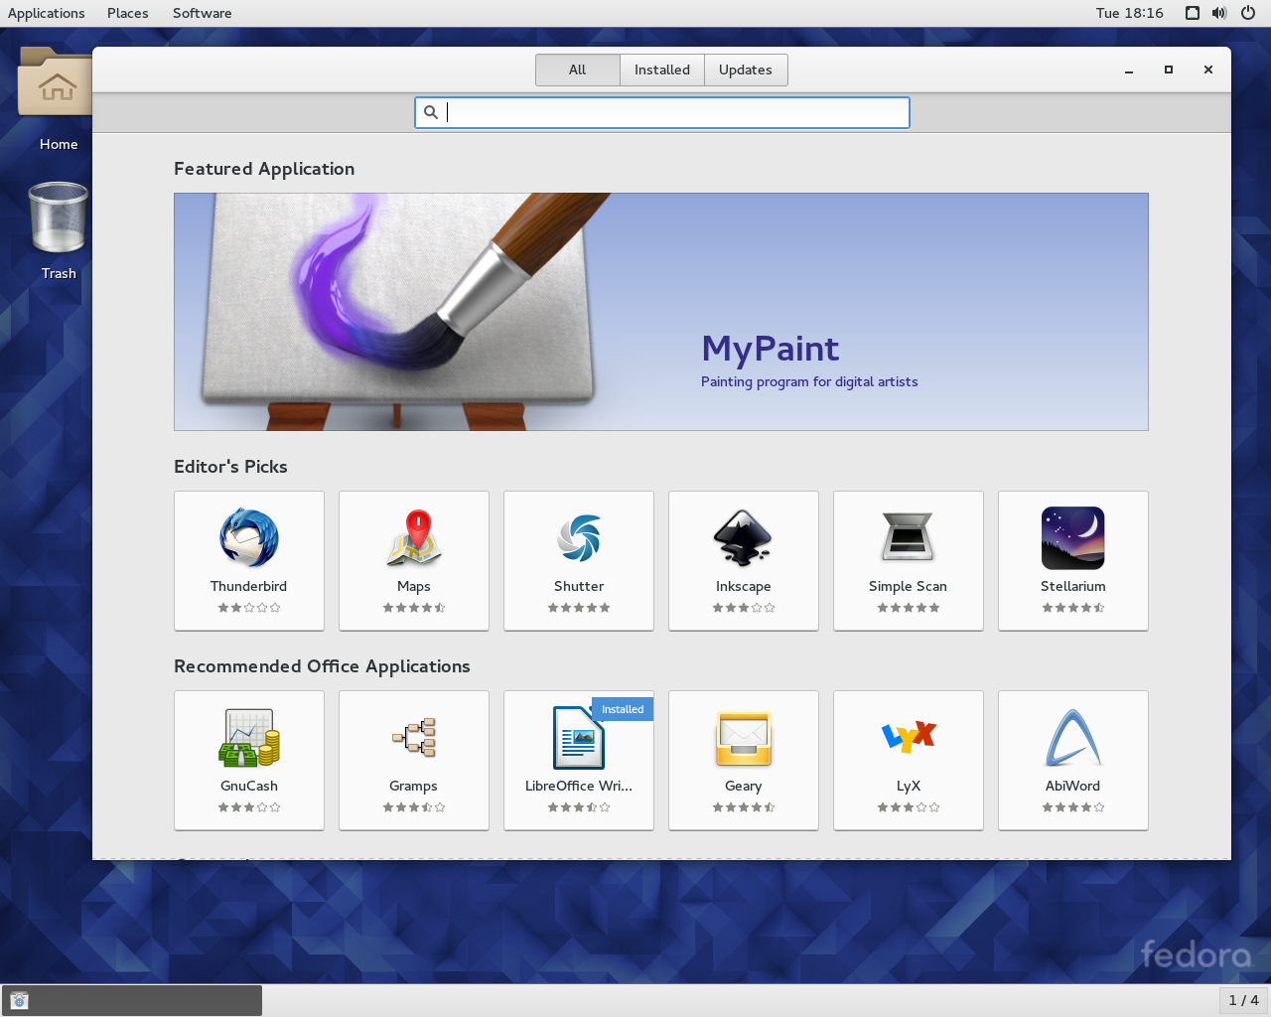Open the Applications menu

click(x=47, y=13)
